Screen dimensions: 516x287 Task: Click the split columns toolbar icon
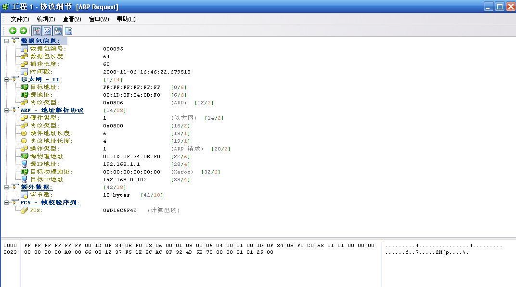pyautogui.click(x=68, y=31)
